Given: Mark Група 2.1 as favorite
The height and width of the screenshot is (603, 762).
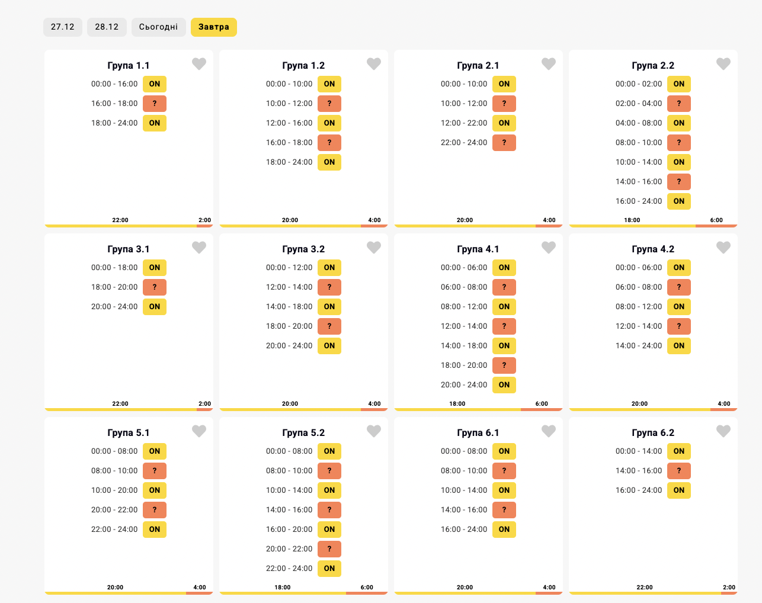Looking at the screenshot, I should coord(549,64).
